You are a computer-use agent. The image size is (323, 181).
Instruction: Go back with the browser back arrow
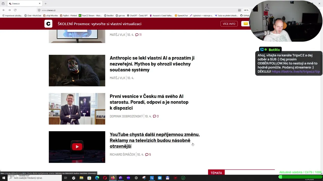click(x=4, y=10)
